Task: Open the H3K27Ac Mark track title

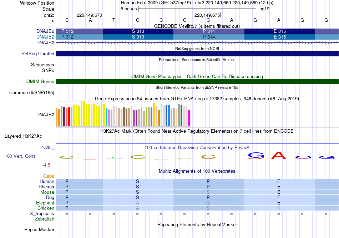Action: 197,131
